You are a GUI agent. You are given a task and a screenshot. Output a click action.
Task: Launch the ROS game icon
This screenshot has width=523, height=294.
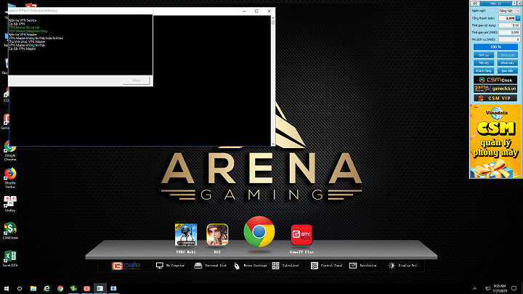pyautogui.click(x=217, y=234)
